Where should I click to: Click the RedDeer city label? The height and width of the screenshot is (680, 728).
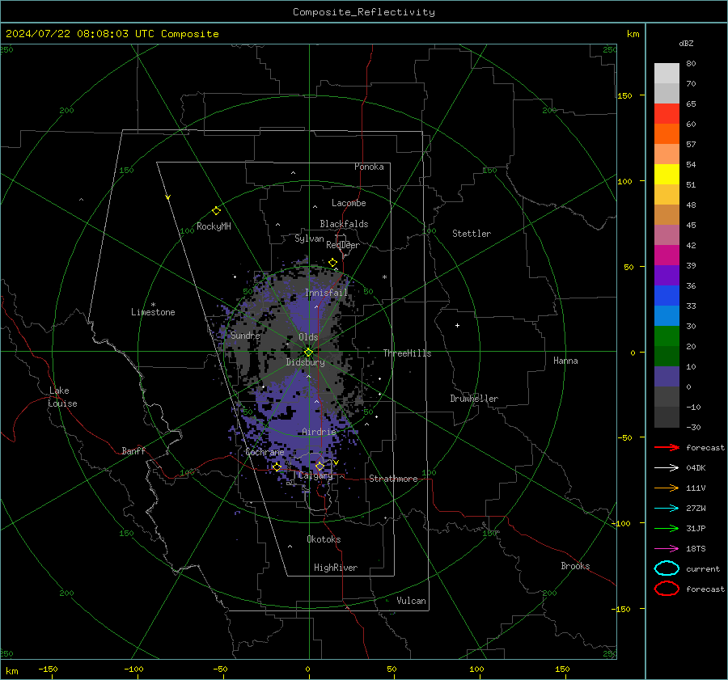point(343,245)
